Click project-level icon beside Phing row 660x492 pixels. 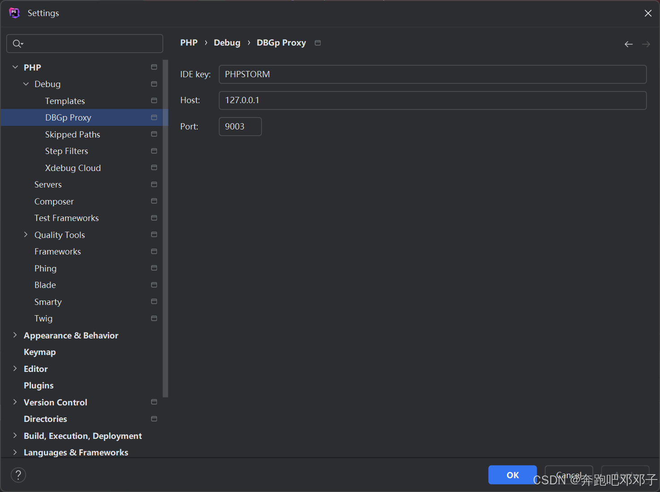[x=154, y=268]
